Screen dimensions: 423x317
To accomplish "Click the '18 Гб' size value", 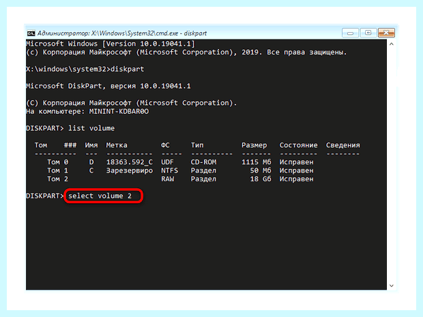I will [261, 179].
